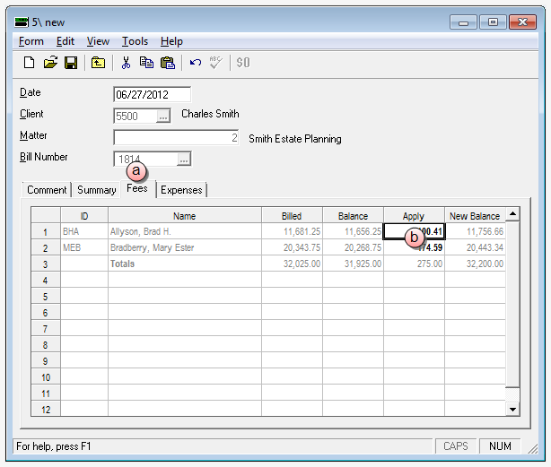Viewport: 551px width, 467px height.
Task: Click the Matter input field
Action: [x=176, y=137]
